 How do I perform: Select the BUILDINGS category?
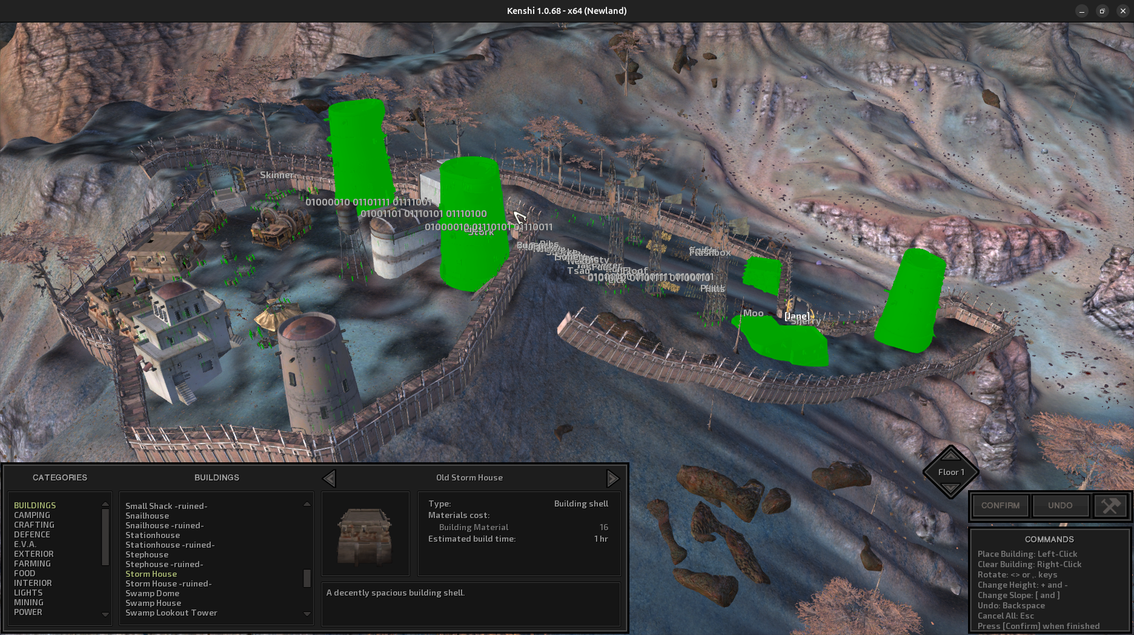(x=35, y=505)
